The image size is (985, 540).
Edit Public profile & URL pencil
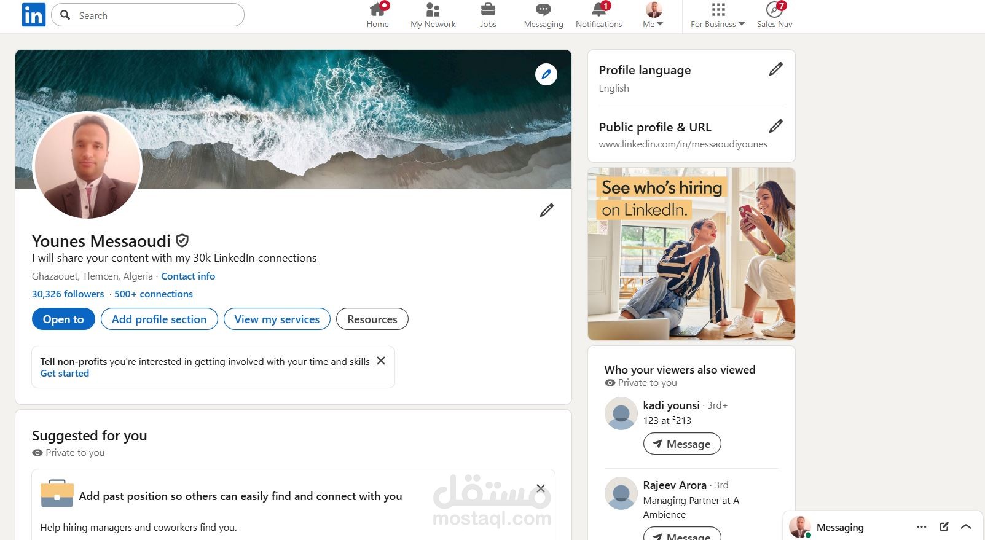tap(775, 126)
